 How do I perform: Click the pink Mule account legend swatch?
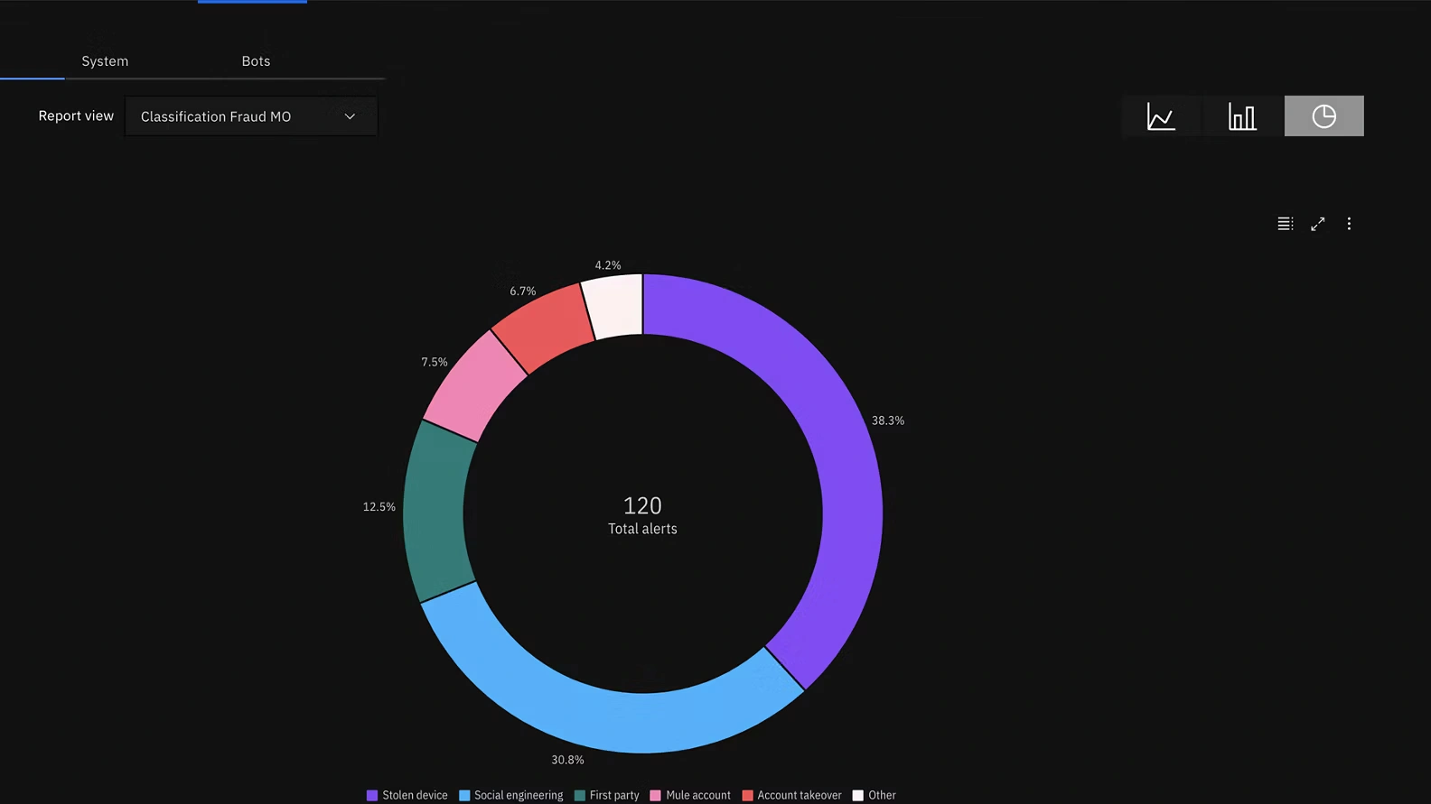click(x=656, y=795)
